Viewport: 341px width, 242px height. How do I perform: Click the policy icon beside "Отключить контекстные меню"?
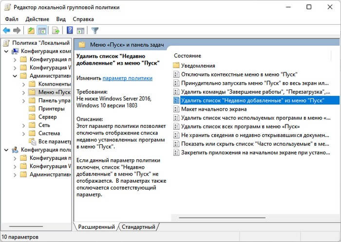pos(176,74)
